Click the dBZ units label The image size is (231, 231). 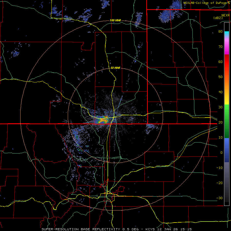(218, 18)
